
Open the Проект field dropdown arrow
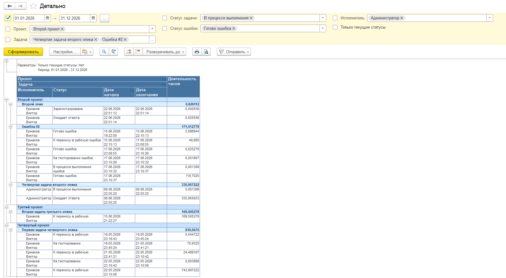point(152,29)
